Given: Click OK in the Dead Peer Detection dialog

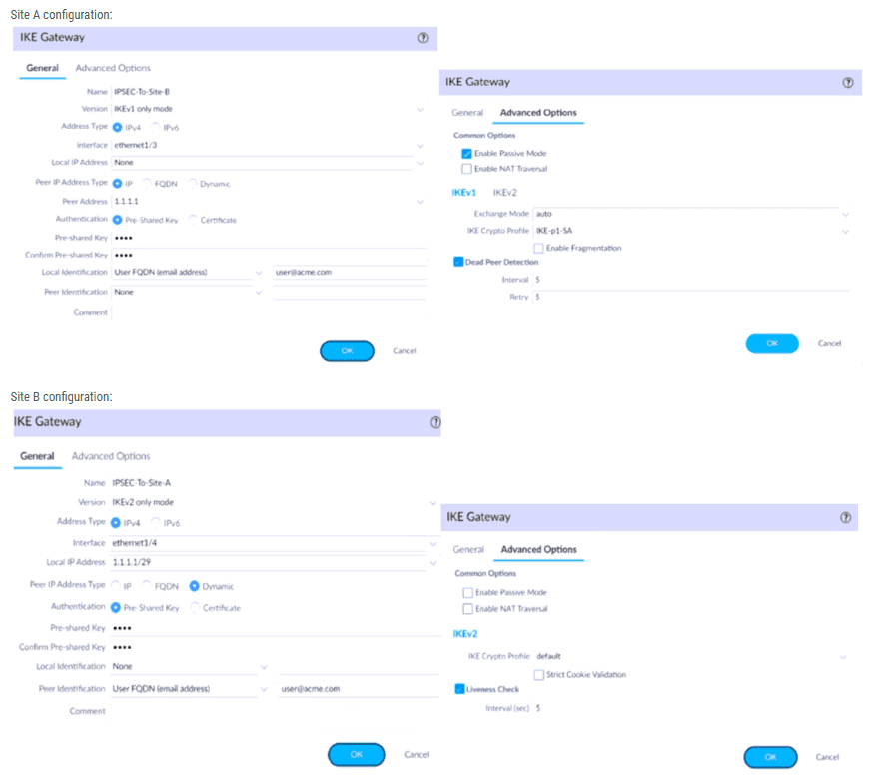Looking at the screenshot, I should [772, 343].
